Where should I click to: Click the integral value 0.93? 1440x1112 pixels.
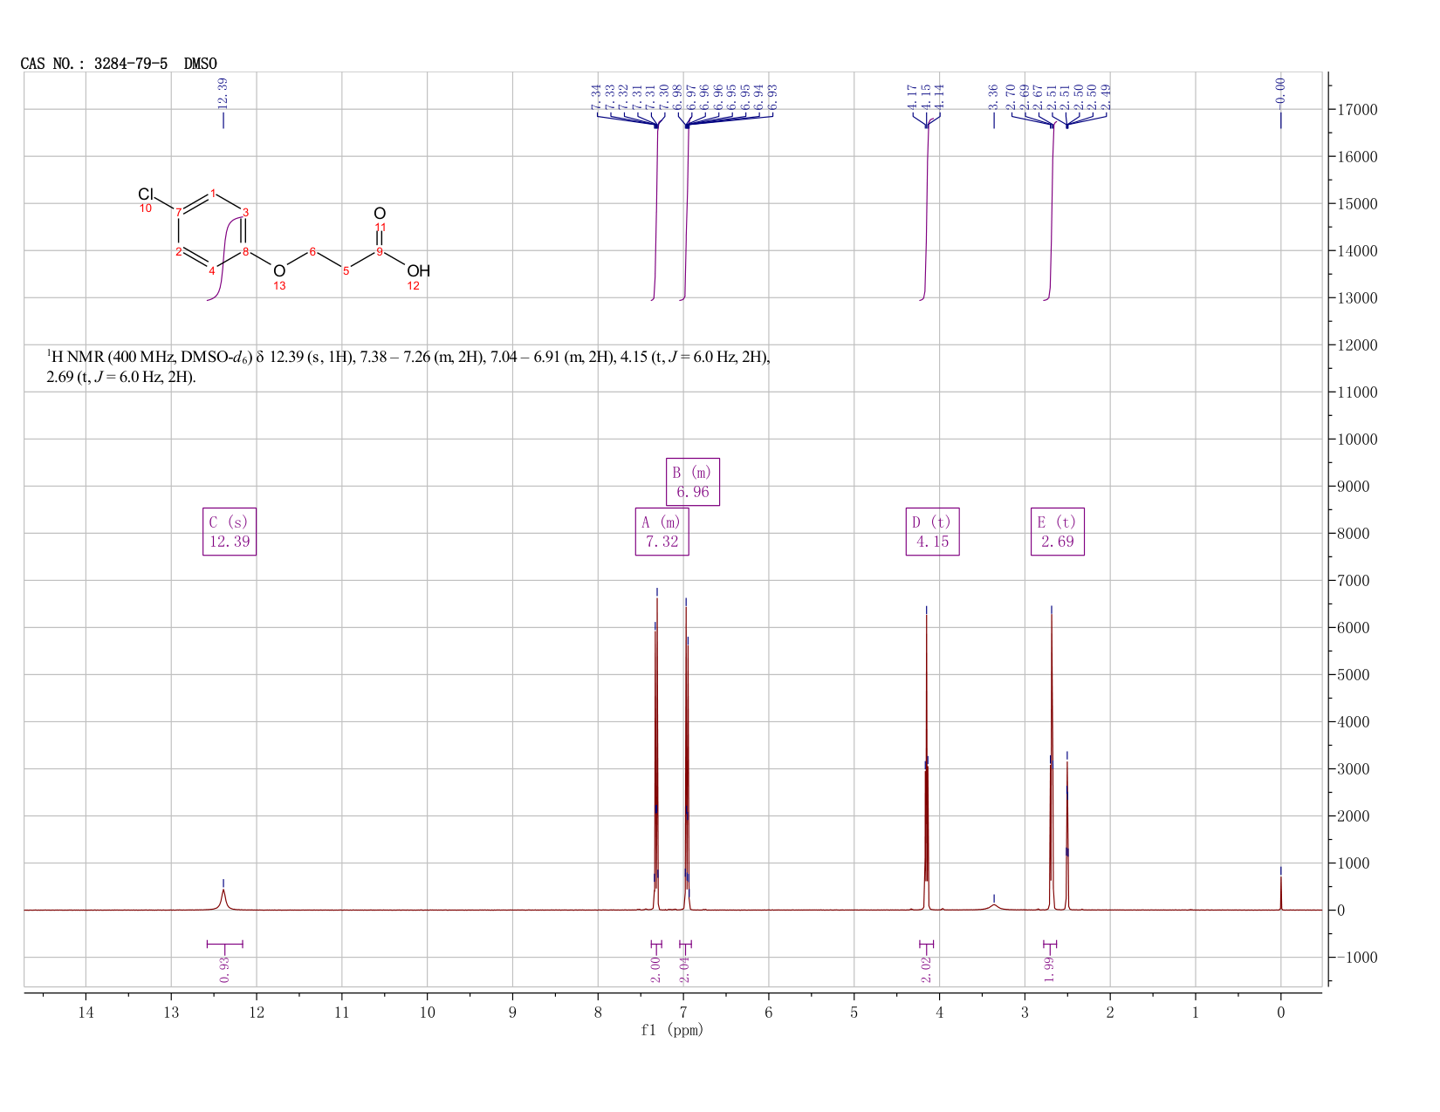(224, 969)
